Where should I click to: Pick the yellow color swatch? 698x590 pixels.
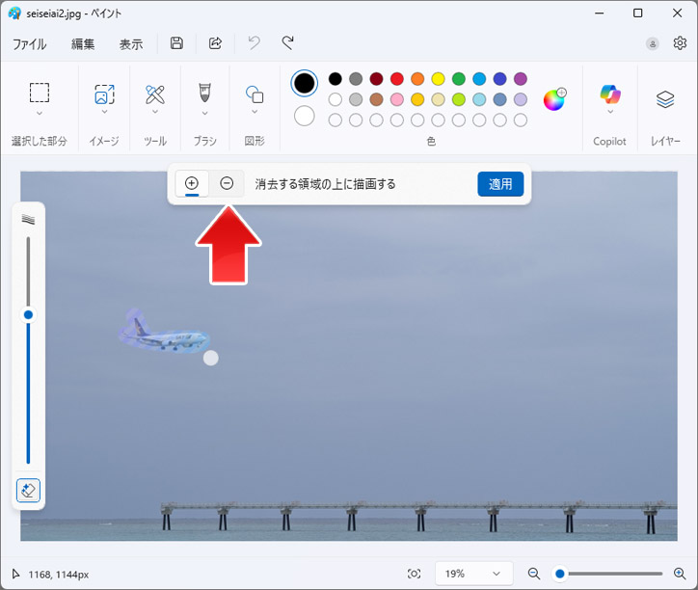tap(438, 79)
